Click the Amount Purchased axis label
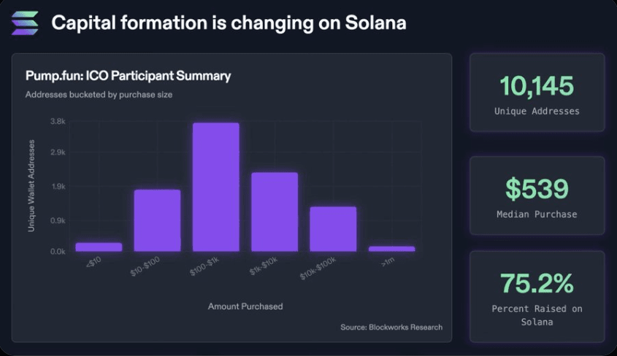This screenshot has width=617, height=356. click(245, 306)
